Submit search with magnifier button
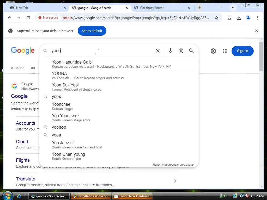 pyautogui.click(x=191, y=51)
